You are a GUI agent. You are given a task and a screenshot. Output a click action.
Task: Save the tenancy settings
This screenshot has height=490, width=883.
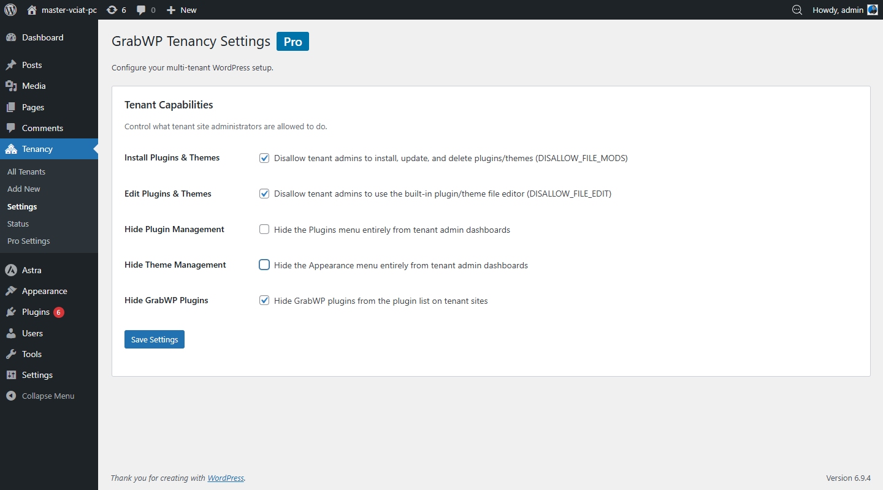(x=154, y=339)
